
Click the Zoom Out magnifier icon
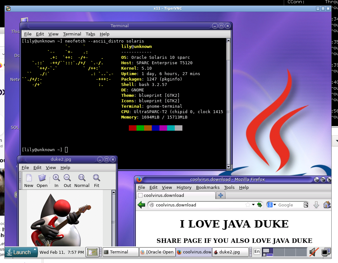(x=67, y=178)
